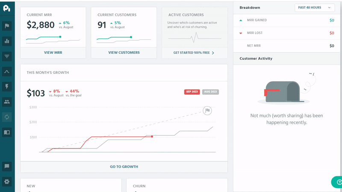Screen dimensions: 342x192
Task: Click the View Customers button
Action: [x=124, y=52]
